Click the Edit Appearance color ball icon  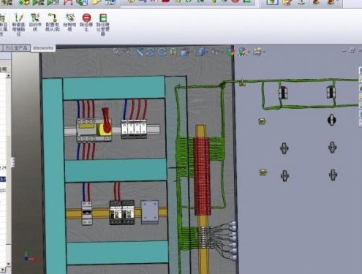(230, 52)
